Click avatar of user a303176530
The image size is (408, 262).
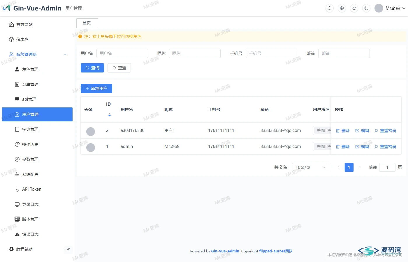click(91, 132)
